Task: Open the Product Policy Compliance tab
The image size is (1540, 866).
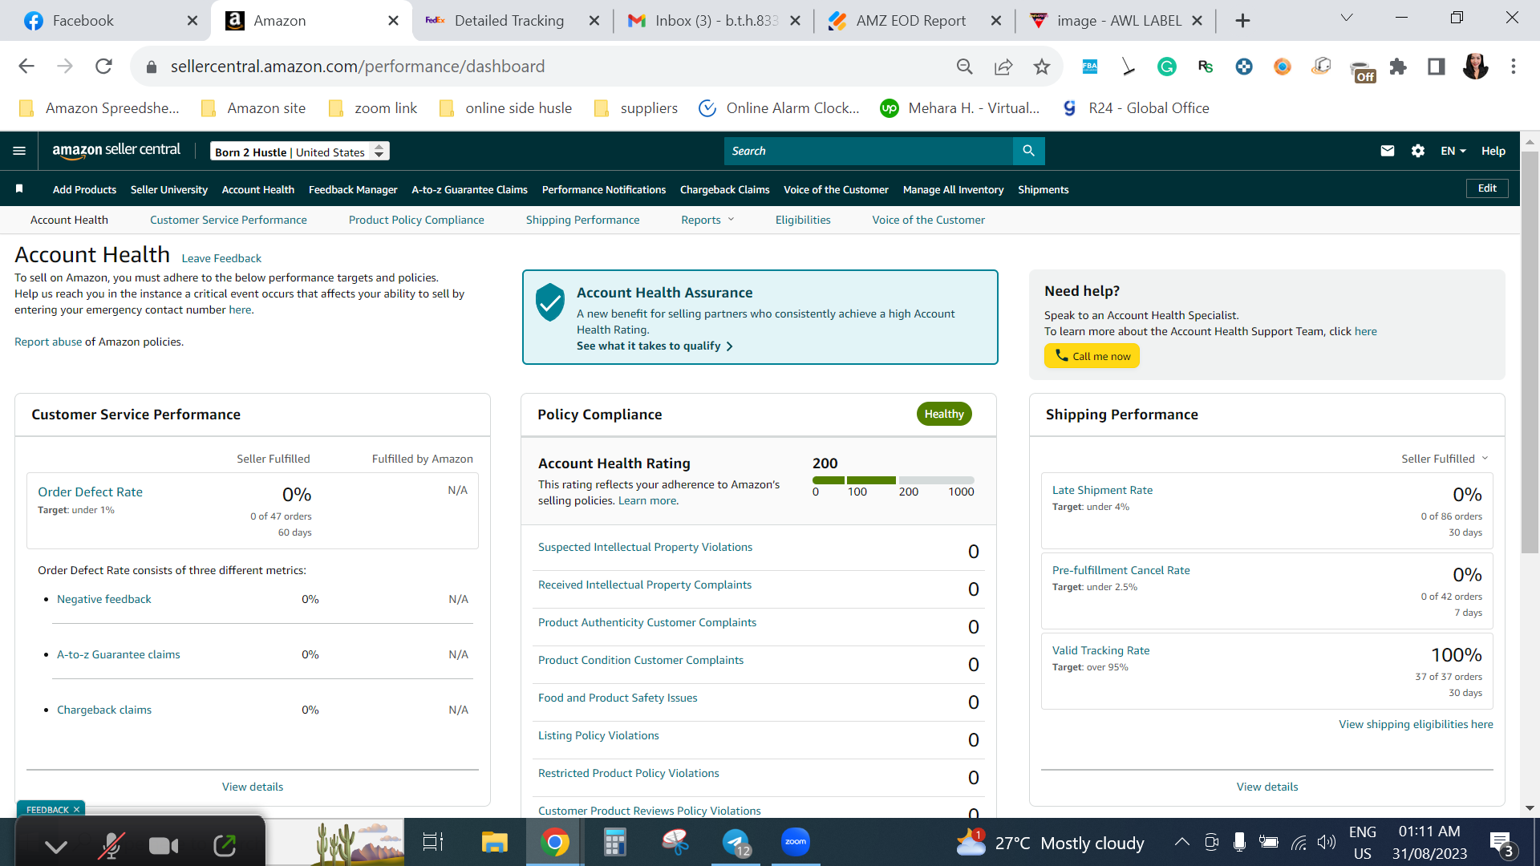Action: 415,220
